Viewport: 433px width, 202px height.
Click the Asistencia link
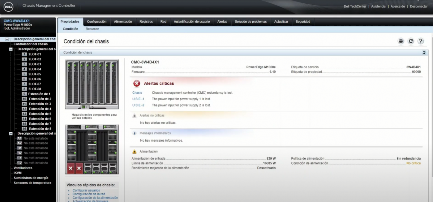378,6
